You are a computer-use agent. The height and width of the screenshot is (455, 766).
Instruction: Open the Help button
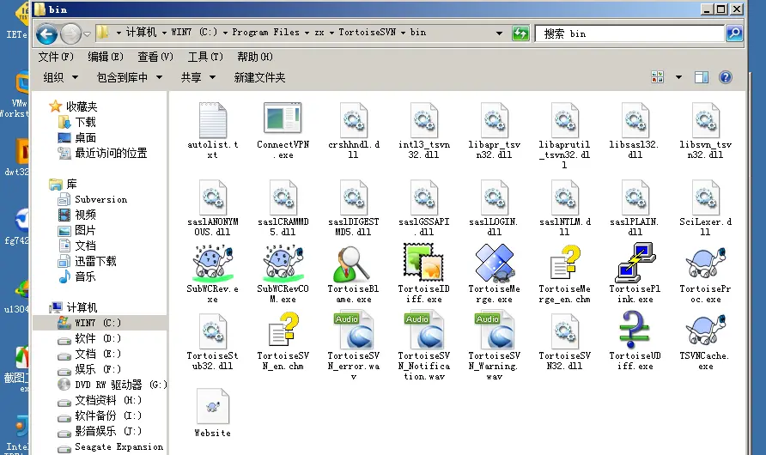tap(726, 77)
